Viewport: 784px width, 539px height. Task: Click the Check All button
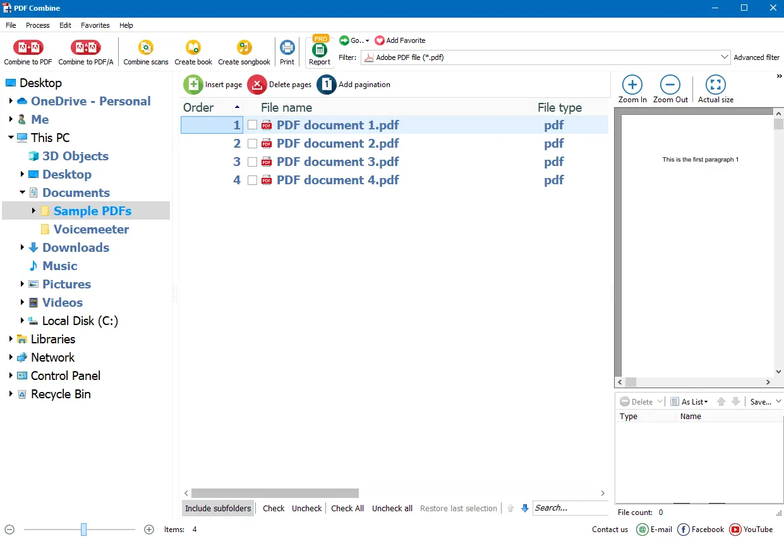click(x=347, y=508)
